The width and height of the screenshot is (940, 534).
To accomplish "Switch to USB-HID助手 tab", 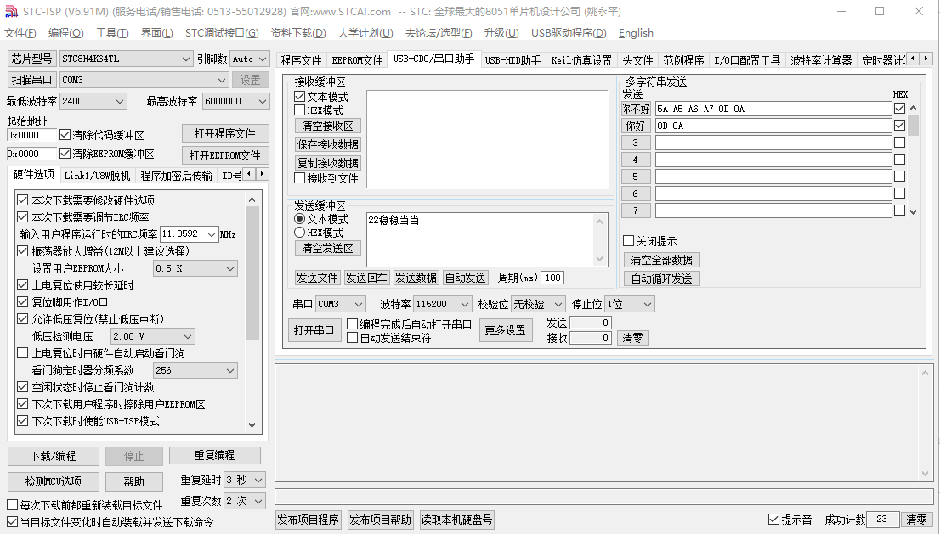I will [512, 60].
